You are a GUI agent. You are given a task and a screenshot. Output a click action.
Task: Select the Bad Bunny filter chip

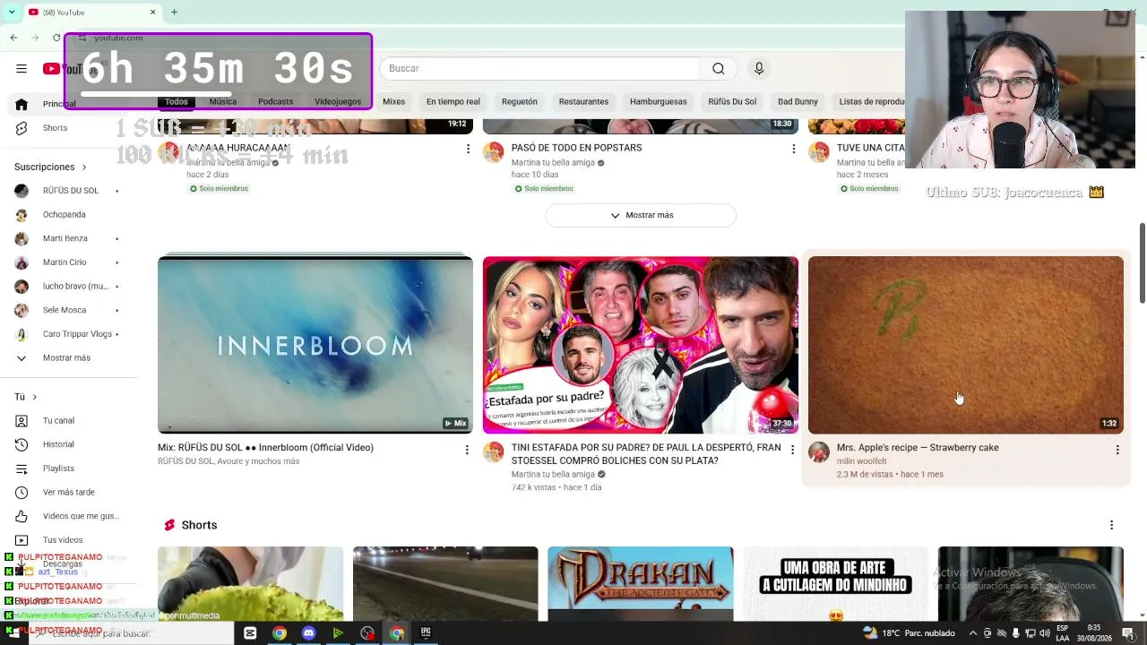(x=798, y=102)
